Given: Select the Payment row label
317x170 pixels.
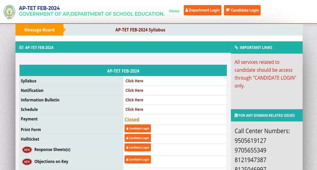Looking at the screenshot, I should [29, 119].
